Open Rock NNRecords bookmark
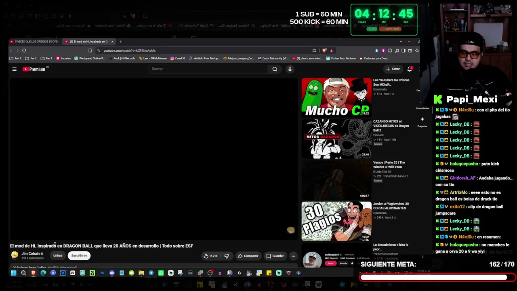Viewport: 517px width, 291px height. [x=122, y=59]
